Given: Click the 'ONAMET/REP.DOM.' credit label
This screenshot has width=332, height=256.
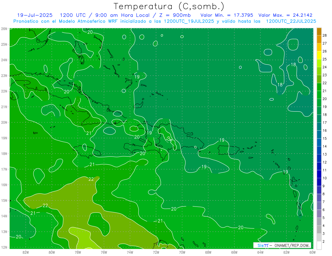Looking at the screenshot, I should (292, 245).
